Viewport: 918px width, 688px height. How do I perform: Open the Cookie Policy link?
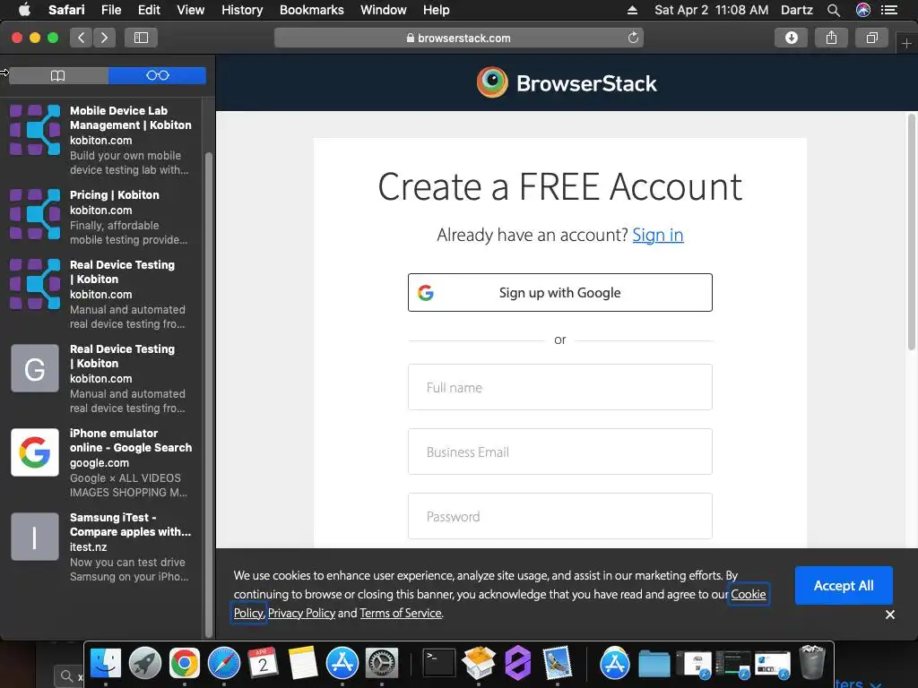click(x=749, y=595)
